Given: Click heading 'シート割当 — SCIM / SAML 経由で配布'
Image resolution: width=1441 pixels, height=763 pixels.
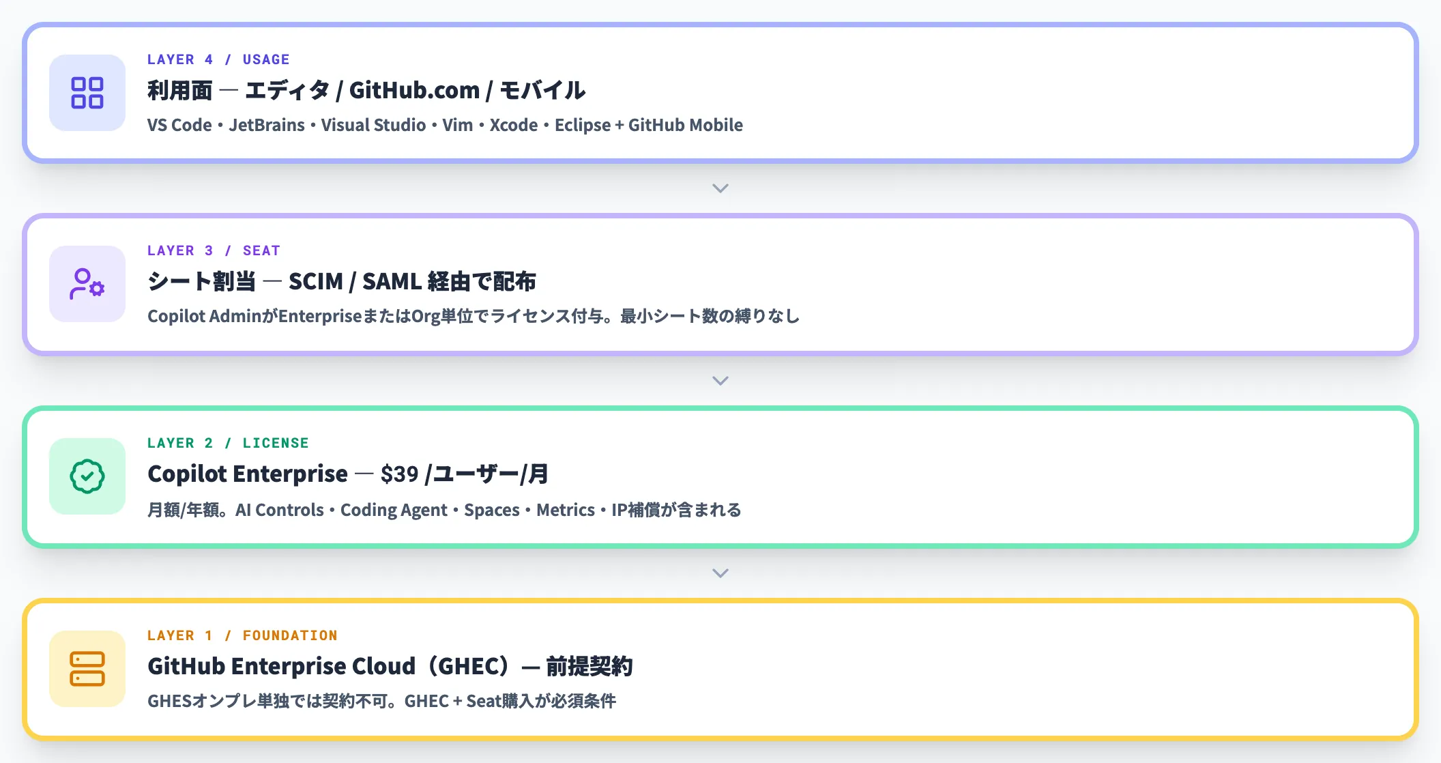Looking at the screenshot, I should (342, 281).
